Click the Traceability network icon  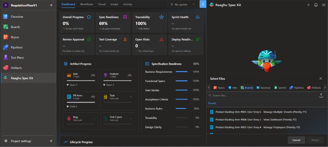coord(161,17)
